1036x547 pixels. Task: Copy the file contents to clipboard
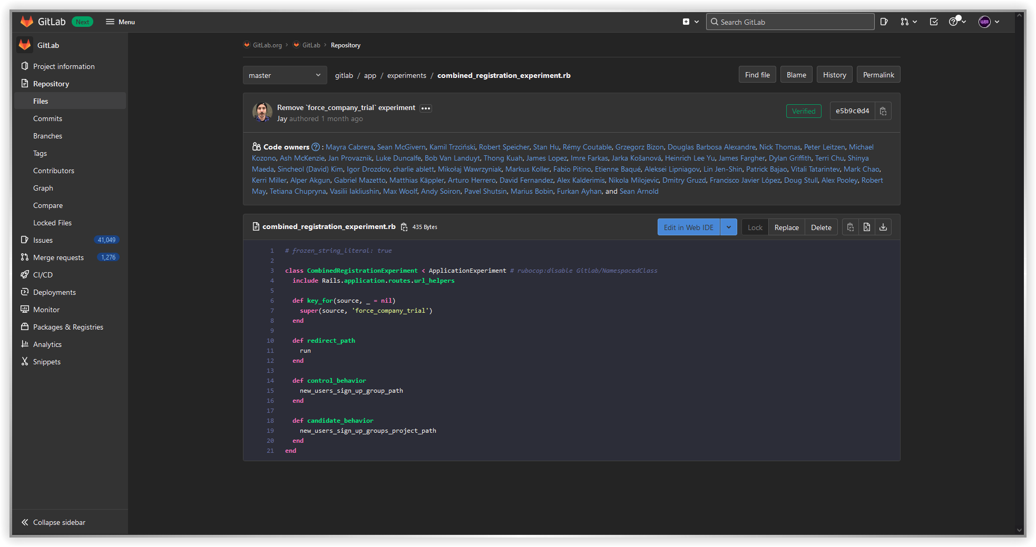[x=850, y=226]
